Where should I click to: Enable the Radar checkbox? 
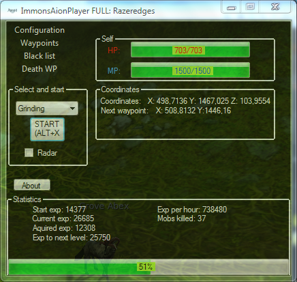click(x=29, y=153)
